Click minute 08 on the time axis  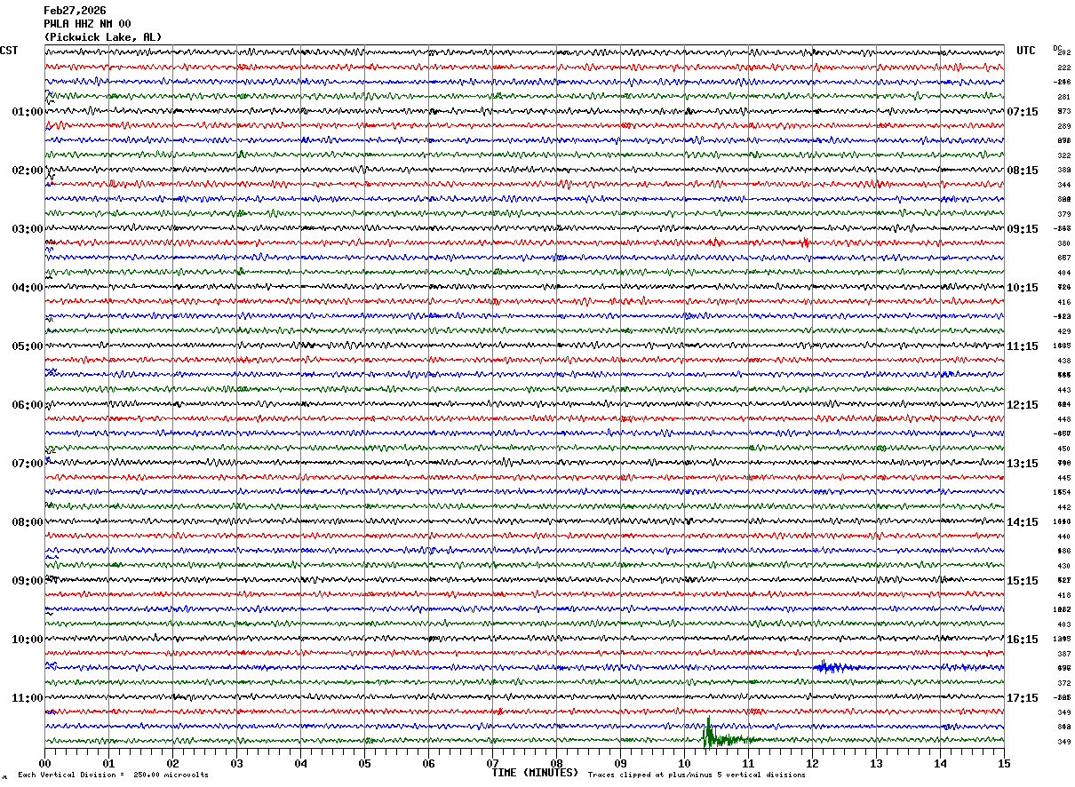click(x=556, y=763)
